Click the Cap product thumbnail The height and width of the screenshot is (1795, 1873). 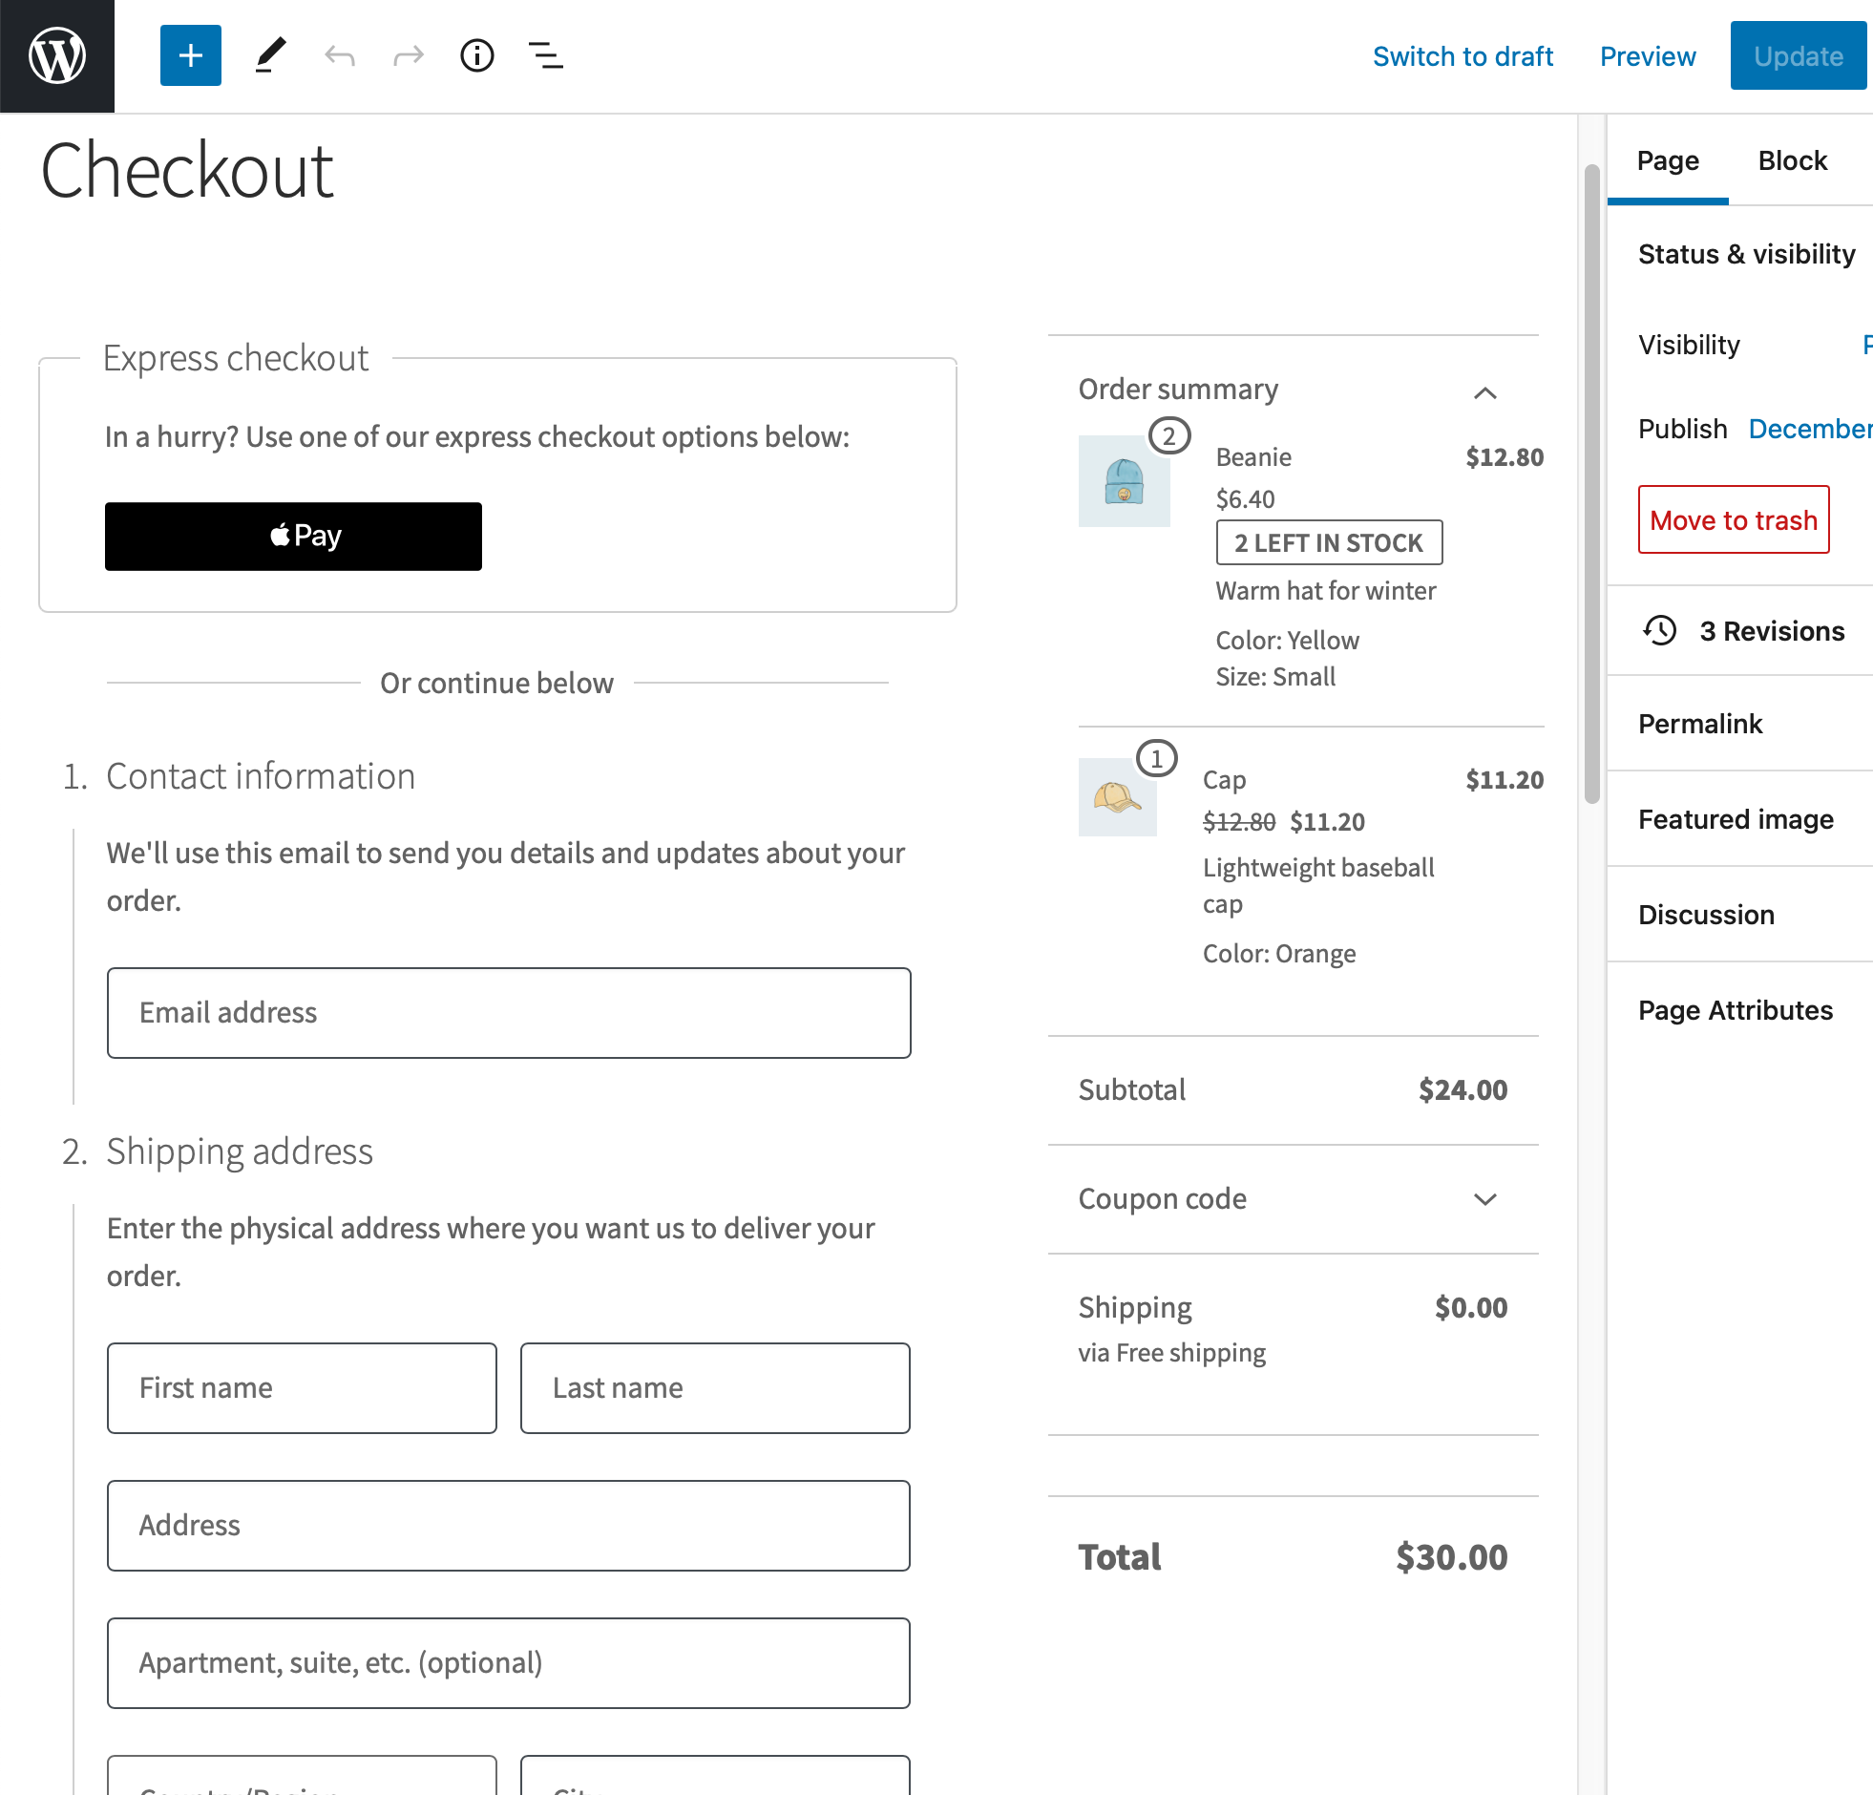click(1117, 797)
